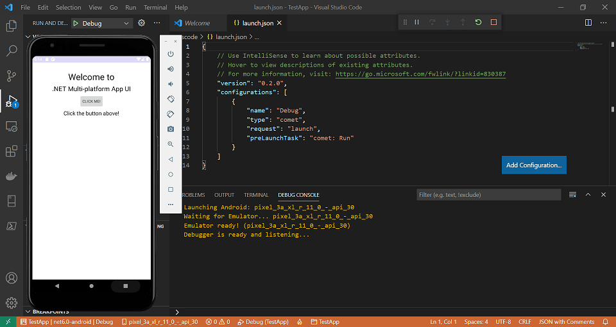Open the Docker view in the activity bar
The width and height of the screenshot is (616, 327).
click(12, 176)
